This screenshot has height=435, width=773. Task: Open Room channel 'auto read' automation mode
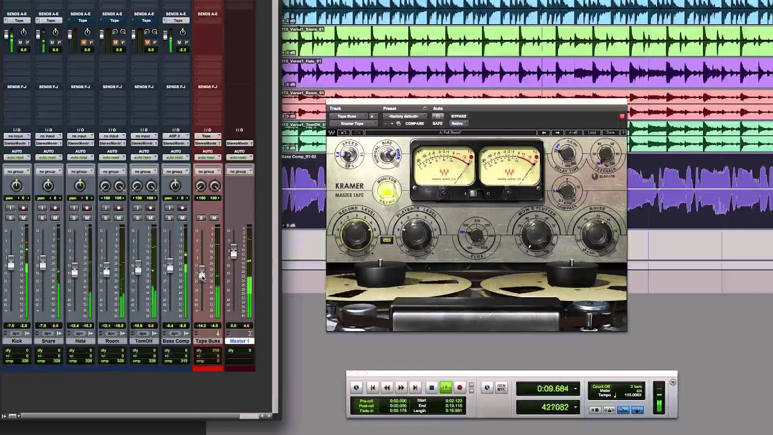112,157
